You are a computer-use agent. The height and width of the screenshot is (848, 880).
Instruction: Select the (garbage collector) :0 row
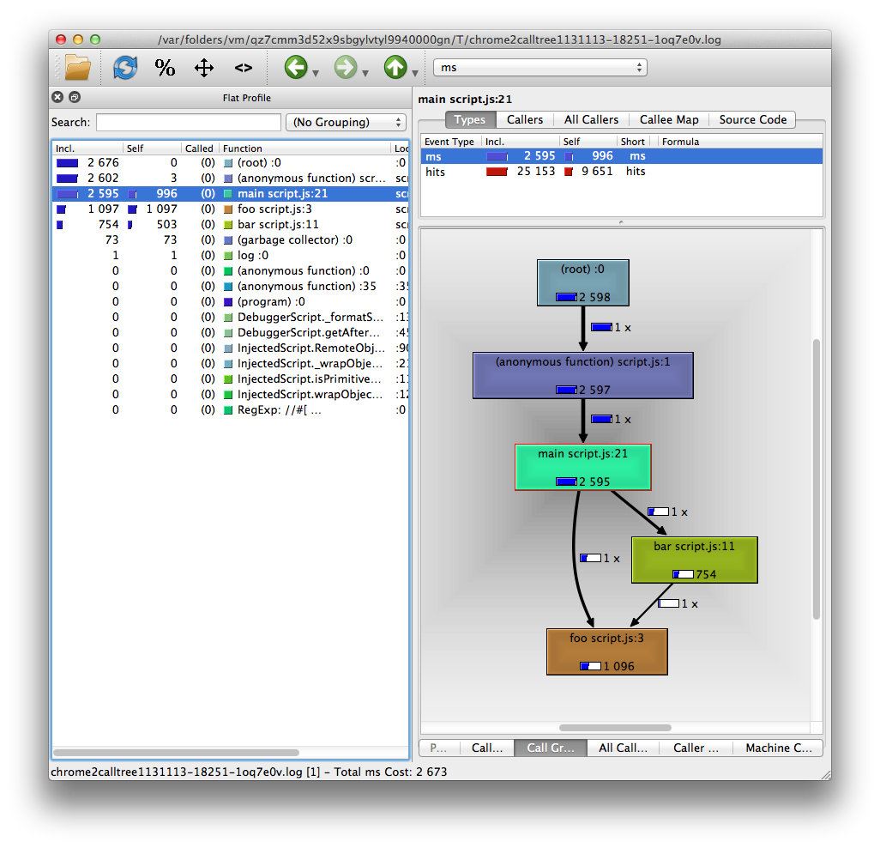click(x=230, y=239)
